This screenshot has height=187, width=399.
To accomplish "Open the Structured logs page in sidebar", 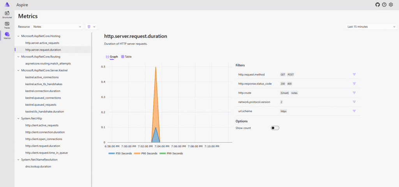I will point(7,14).
